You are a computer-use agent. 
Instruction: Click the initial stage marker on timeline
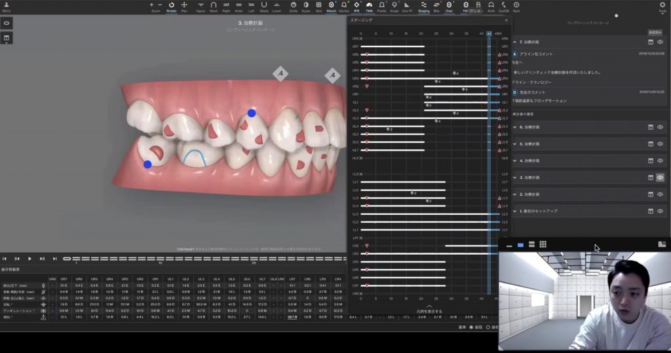(x=67, y=259)
